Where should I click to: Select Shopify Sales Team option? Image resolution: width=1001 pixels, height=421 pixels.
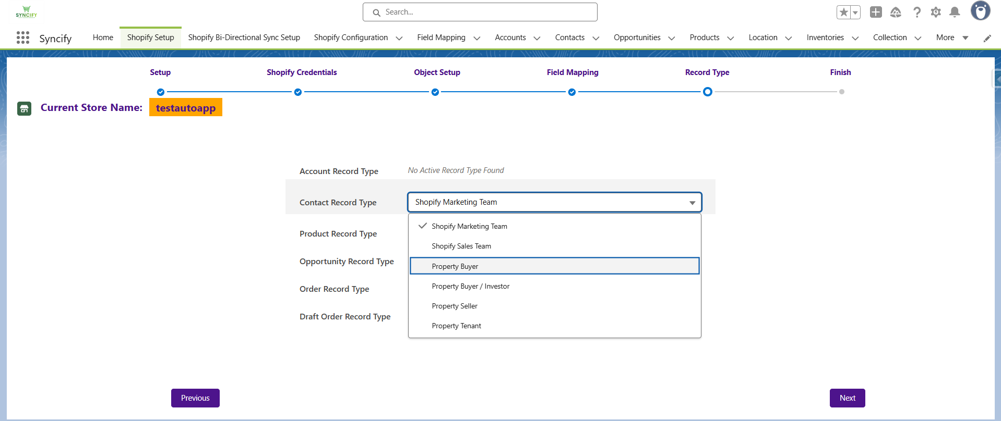[x=554, y=246]
